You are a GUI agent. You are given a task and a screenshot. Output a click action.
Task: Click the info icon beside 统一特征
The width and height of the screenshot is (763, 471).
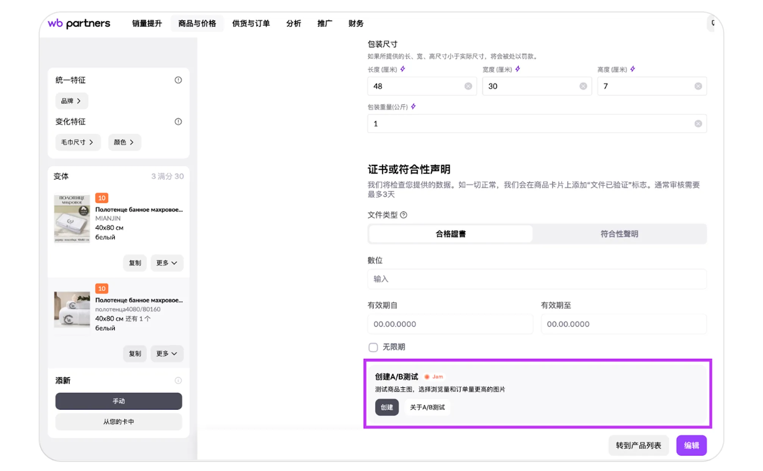[x=178, y=80]
